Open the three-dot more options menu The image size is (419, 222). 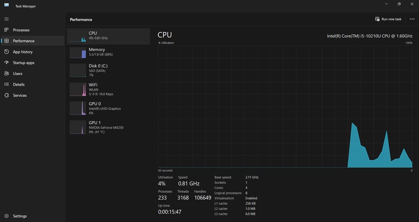coord(412,19)
